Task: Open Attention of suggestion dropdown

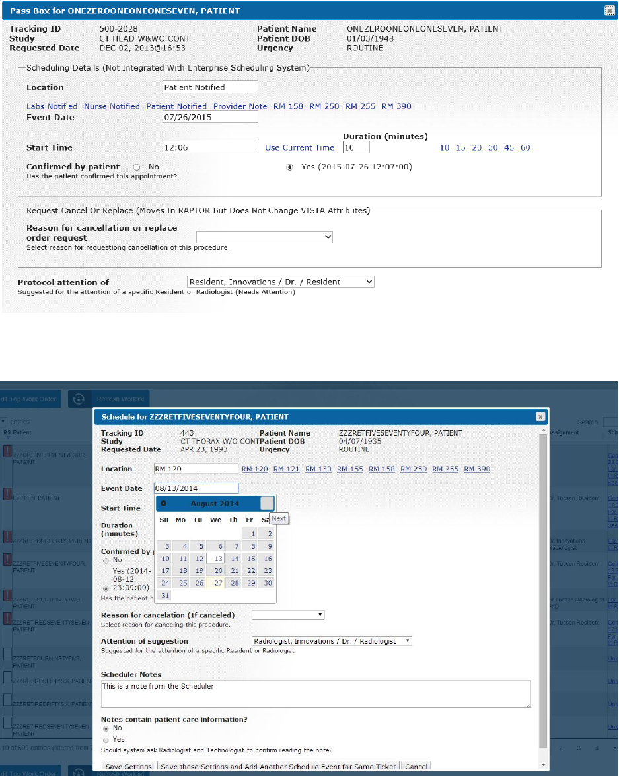Action: 332,641
